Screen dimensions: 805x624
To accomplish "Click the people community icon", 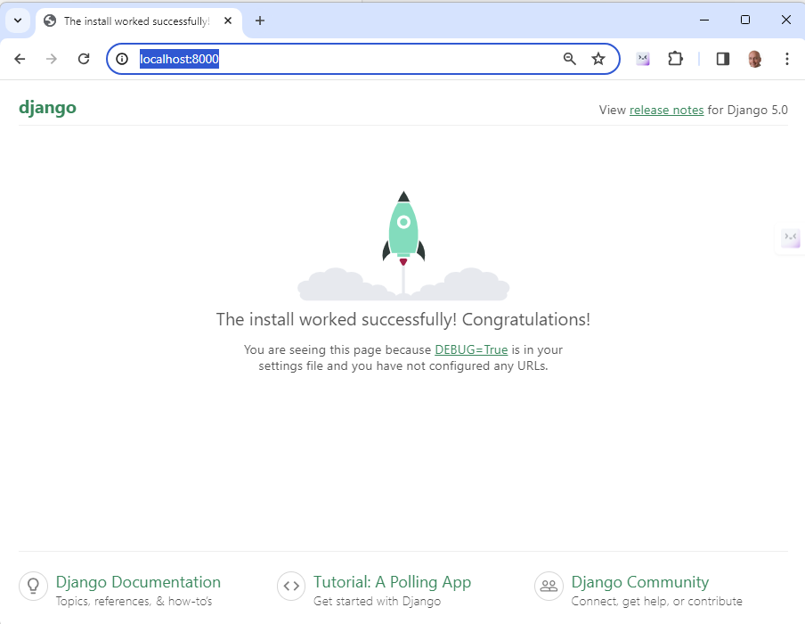I will (x=549, y=586).
